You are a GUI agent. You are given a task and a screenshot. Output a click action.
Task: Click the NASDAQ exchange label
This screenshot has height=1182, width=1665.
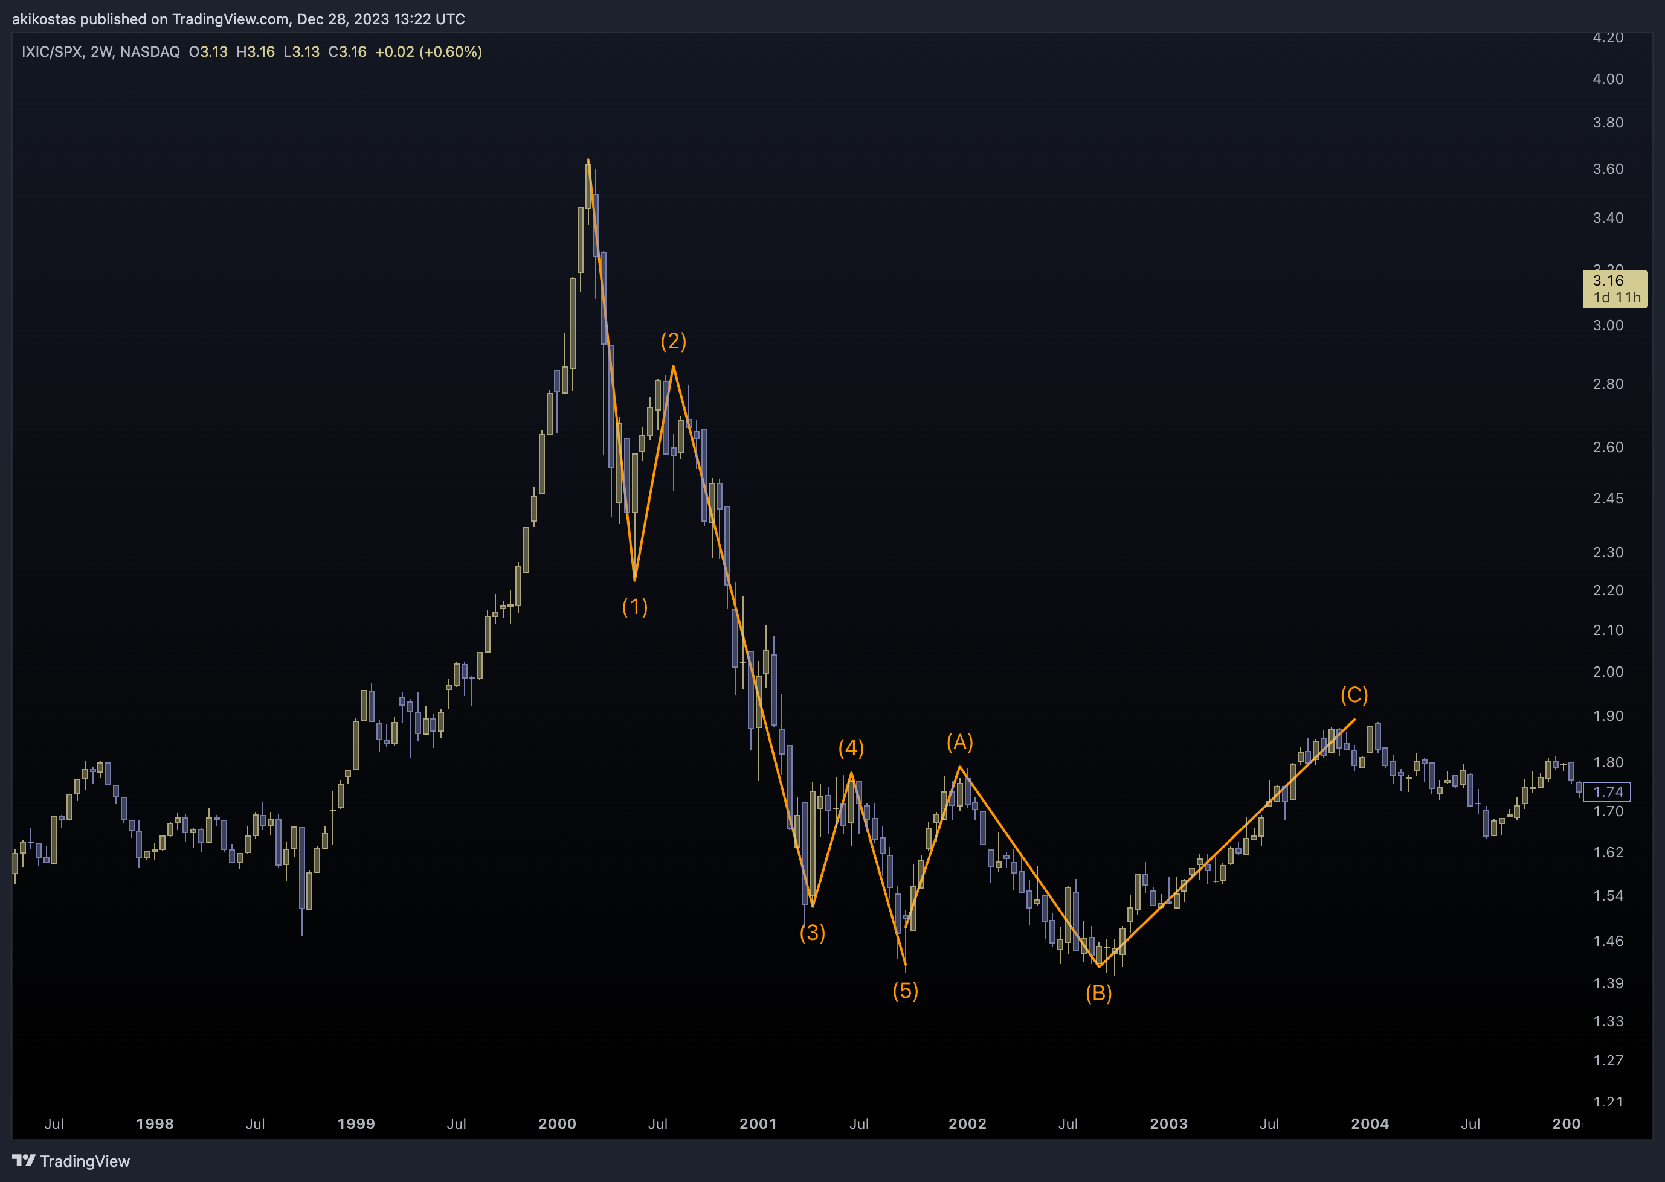point(149,52)
